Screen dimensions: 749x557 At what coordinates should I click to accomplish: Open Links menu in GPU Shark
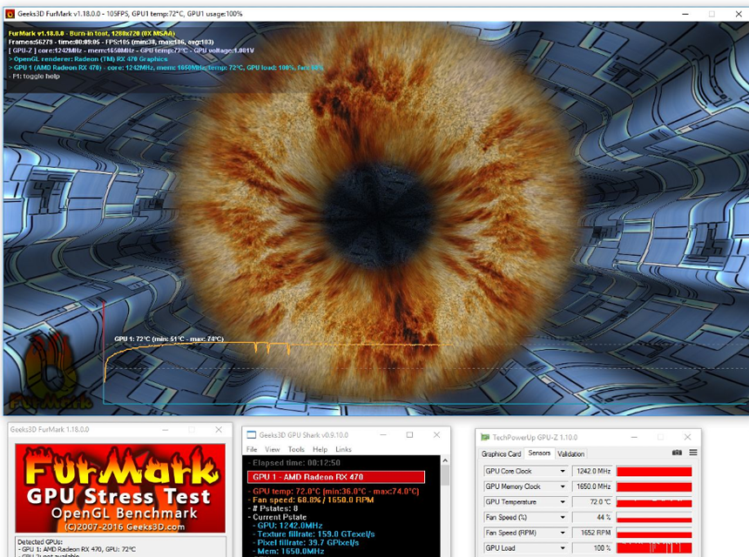click(343, 449)
